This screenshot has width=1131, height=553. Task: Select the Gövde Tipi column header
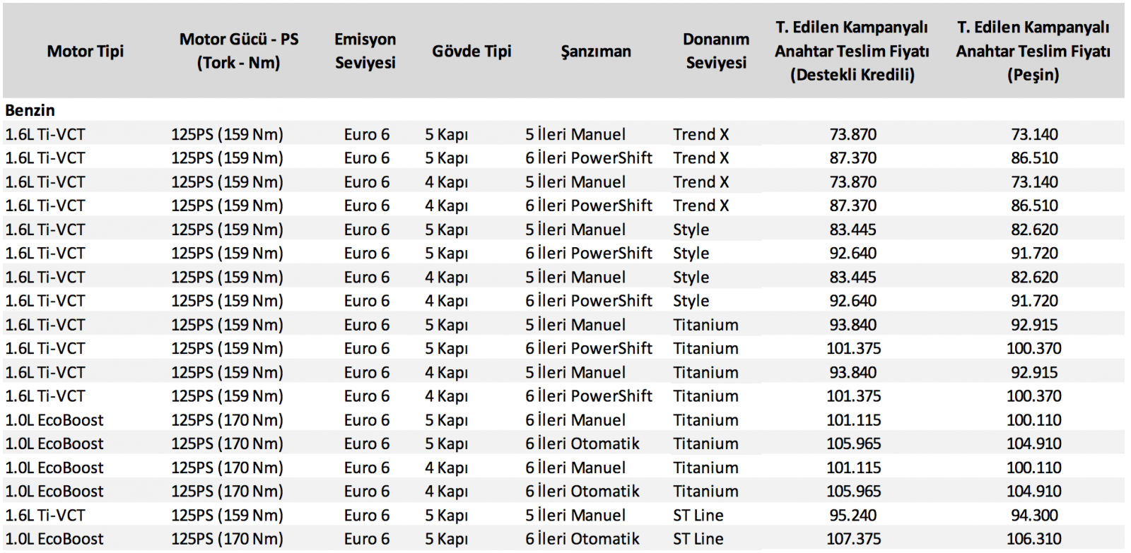pyautogui.click(x=471, y=51)
